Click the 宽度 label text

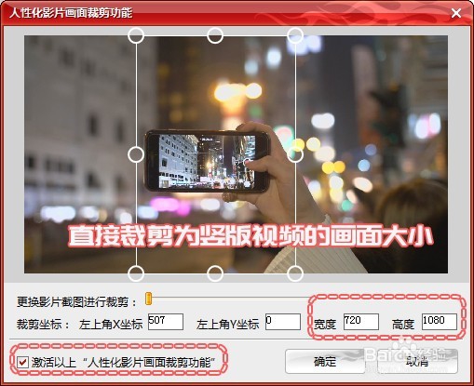pyautogui.click(x=325, y=325)
